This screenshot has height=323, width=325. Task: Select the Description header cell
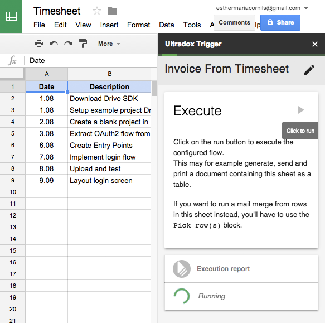pos(109,86)
